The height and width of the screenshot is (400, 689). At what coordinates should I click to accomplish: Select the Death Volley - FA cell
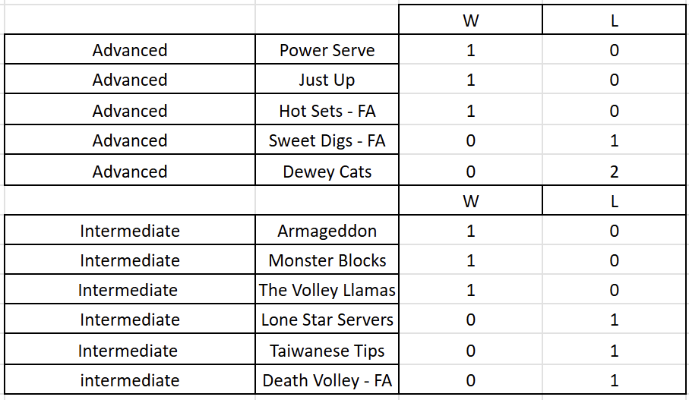pyautogui.click(x=327, y=380)
